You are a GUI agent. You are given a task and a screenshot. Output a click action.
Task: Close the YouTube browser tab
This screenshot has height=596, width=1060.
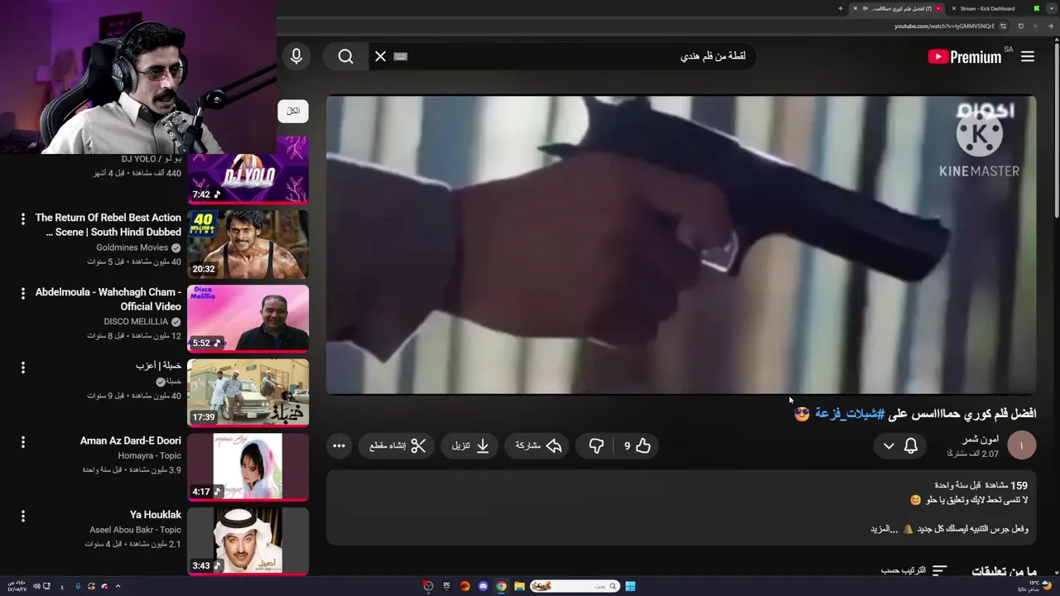[855, 8]
